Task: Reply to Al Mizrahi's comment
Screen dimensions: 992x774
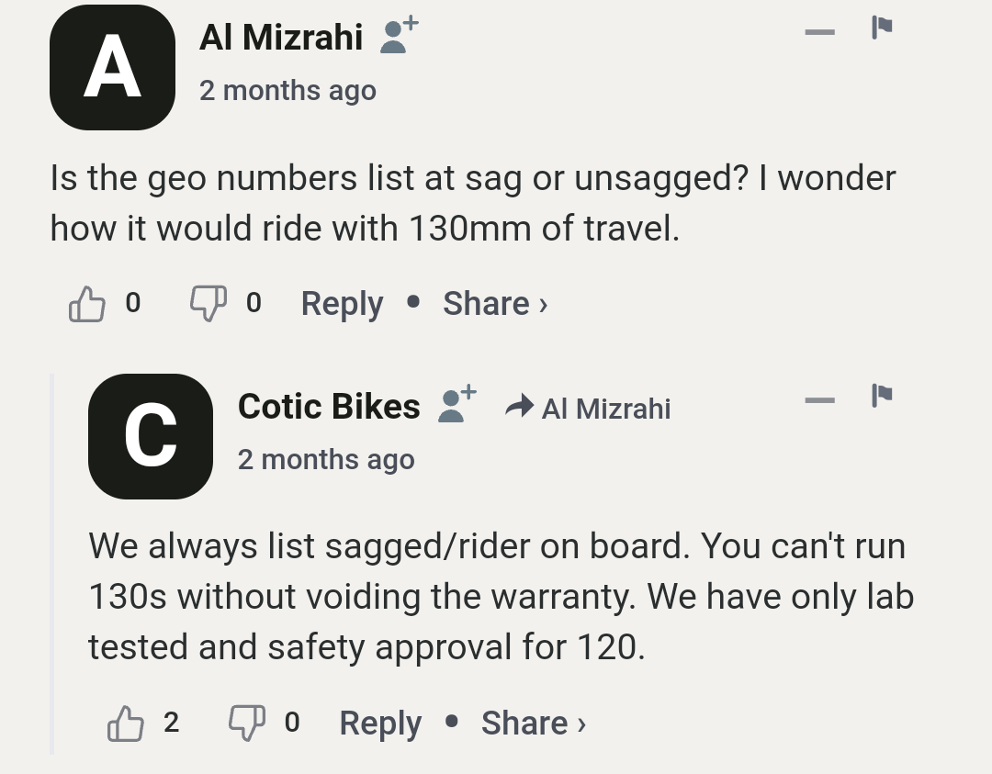Action: point(342,304)
